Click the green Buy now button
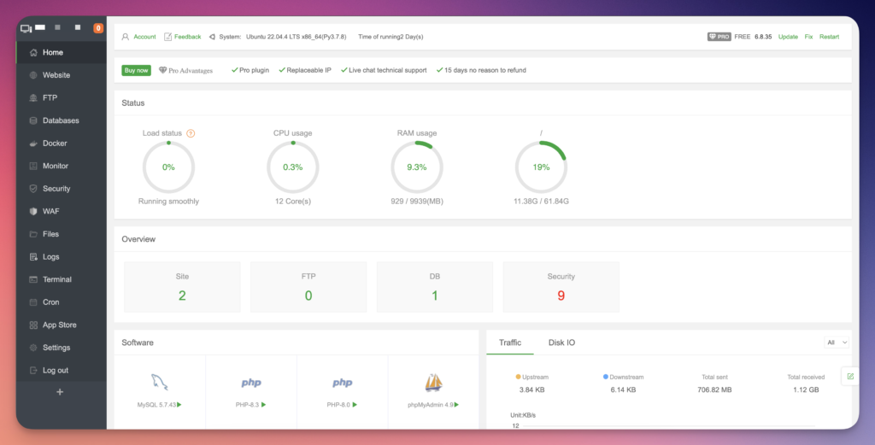 136,70
